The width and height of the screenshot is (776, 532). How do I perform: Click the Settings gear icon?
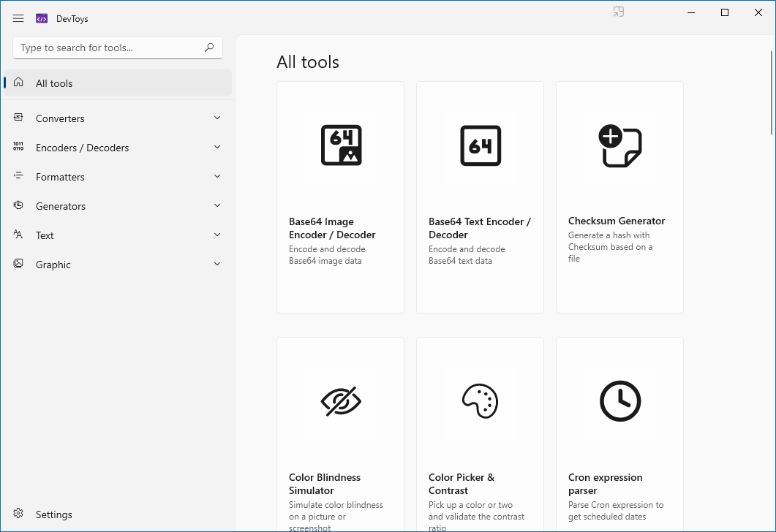point(19,514)
